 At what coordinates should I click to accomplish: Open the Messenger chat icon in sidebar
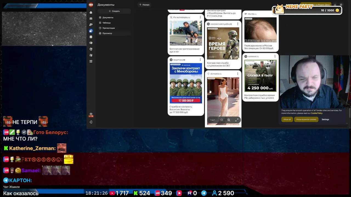(x=91, y=43)
